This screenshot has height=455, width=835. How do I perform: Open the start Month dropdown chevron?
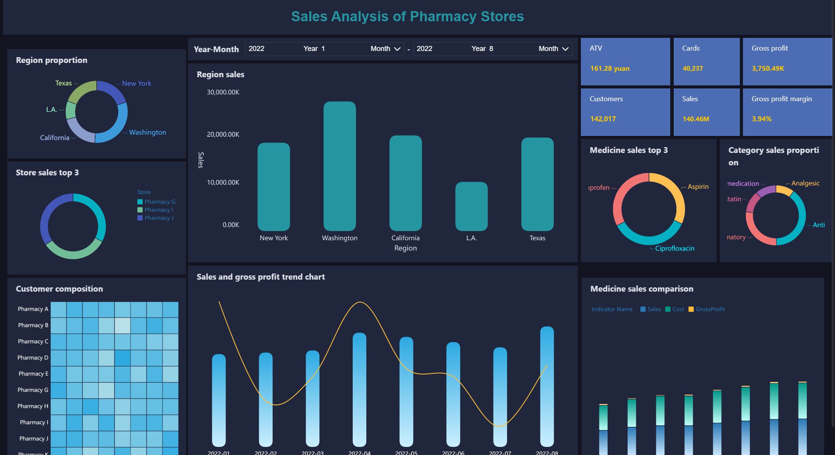(x=397, y=49)
